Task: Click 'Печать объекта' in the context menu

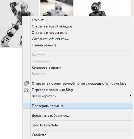Action: pyautogui.click(x=78, y=45)
